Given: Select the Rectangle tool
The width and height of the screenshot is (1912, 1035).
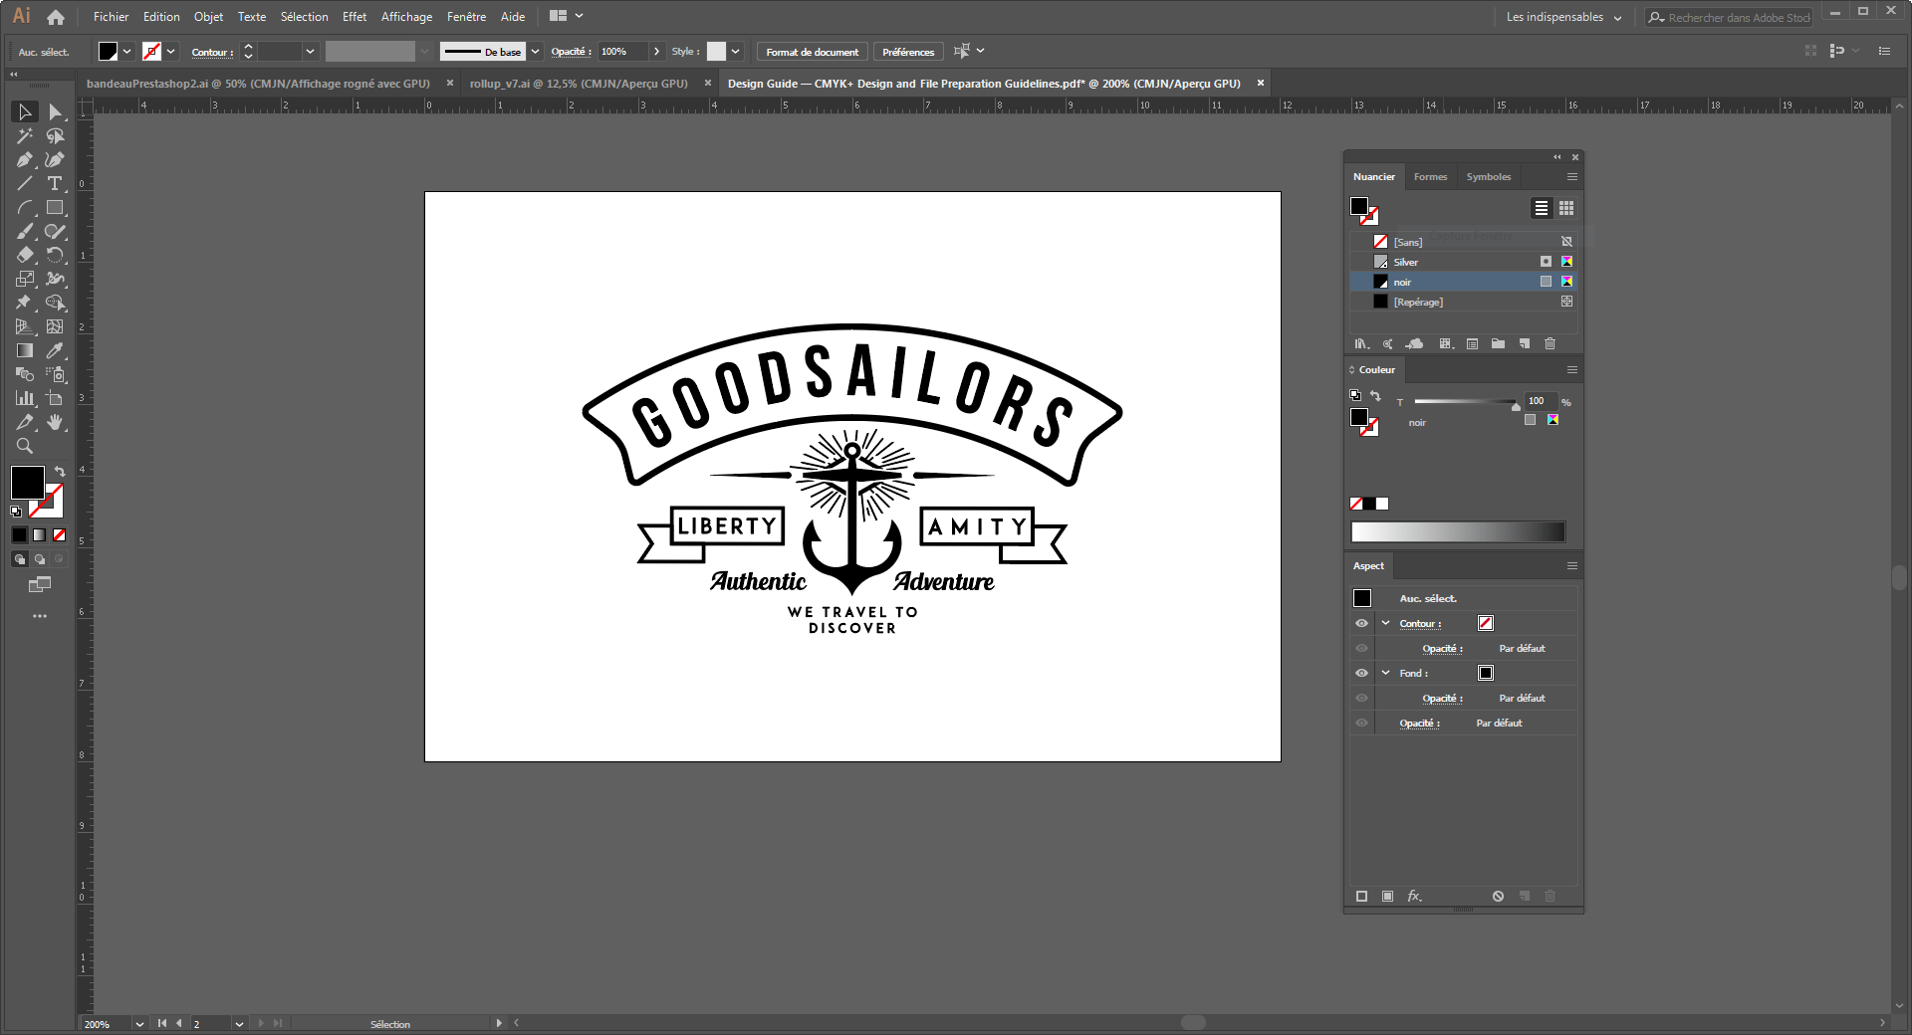Looking at the screenshot, I should point(55,208).
